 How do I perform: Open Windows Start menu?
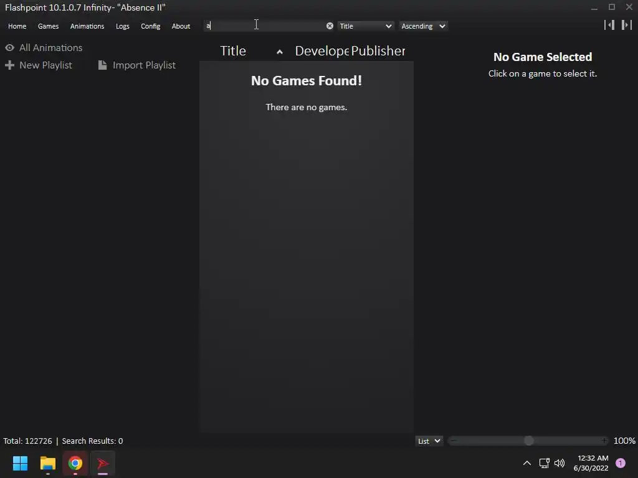point(20,463)
